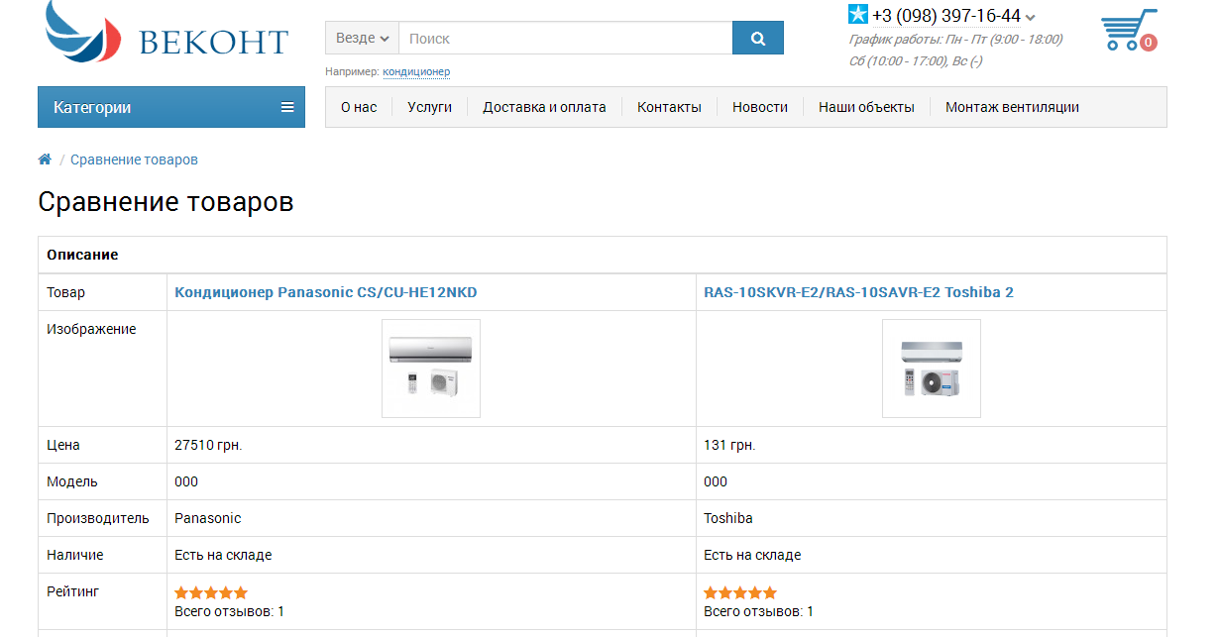This screenshot has height=637, width=1219.
Task: Click the График работы schedule text
Action: point(955,50)
